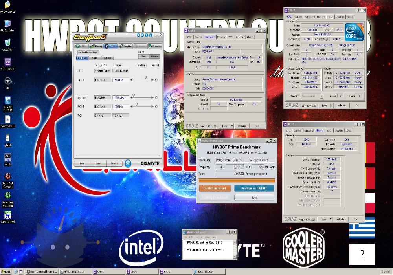Open the EasyTune6 HW Monitor tab
Screen dimensions: 393x275
154,46
